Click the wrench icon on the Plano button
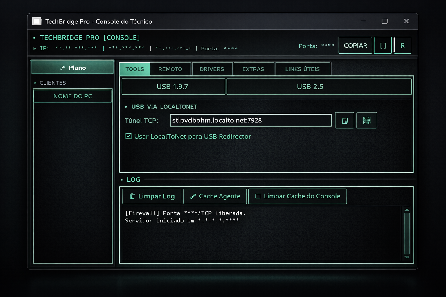Viewport: 446px width, 297px height. tap(63, 68)
